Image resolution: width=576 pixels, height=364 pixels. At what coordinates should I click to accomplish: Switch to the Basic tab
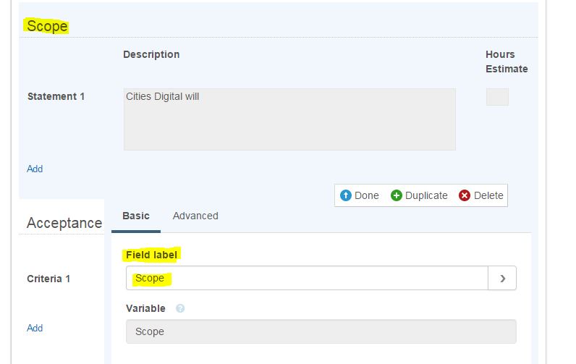coord(136,216)
